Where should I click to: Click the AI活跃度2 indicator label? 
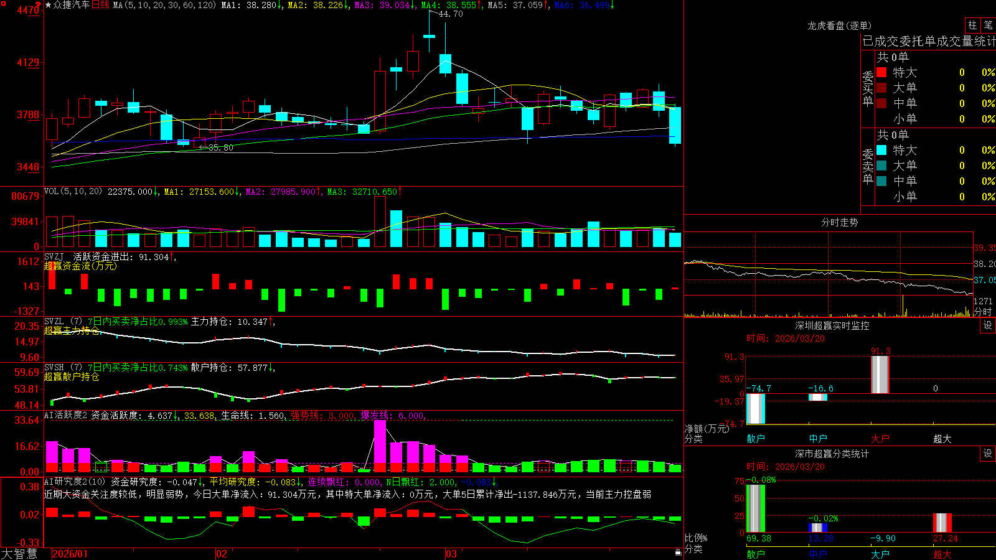tap(66, 415)
